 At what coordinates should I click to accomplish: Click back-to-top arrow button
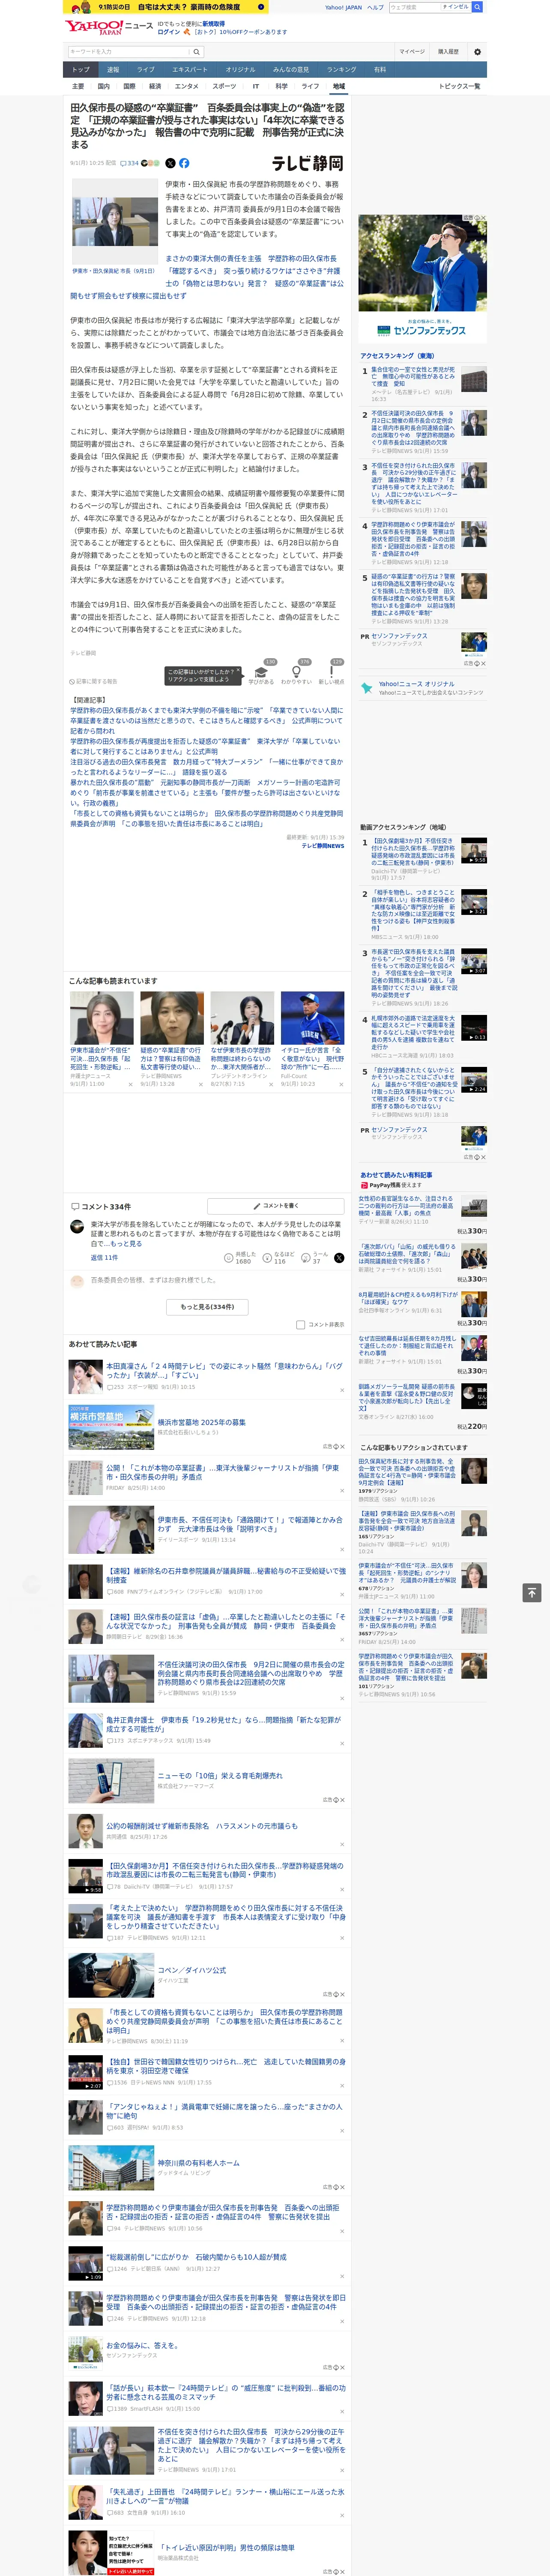531,1592
